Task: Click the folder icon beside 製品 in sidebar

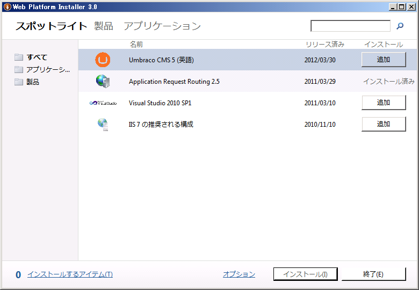Action: tap(19, 82)
